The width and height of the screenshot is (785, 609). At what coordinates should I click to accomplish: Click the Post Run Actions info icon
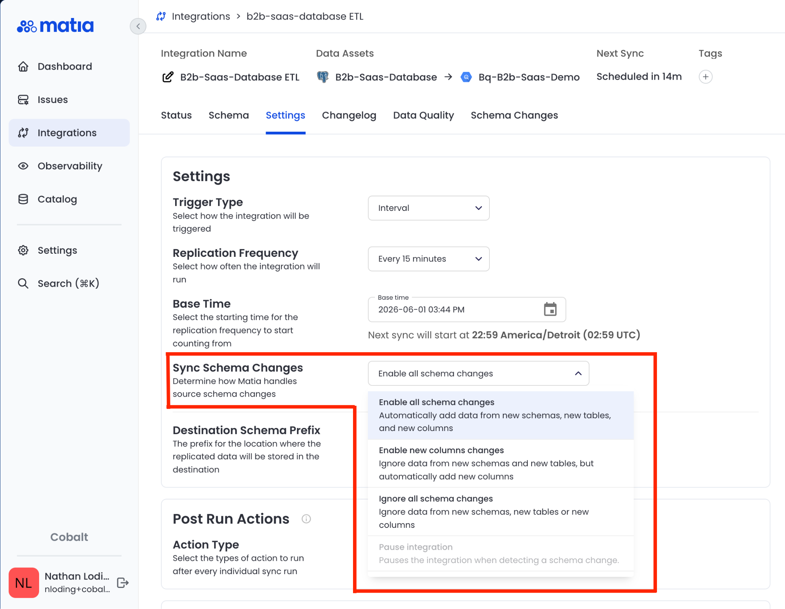click(306, 519)
